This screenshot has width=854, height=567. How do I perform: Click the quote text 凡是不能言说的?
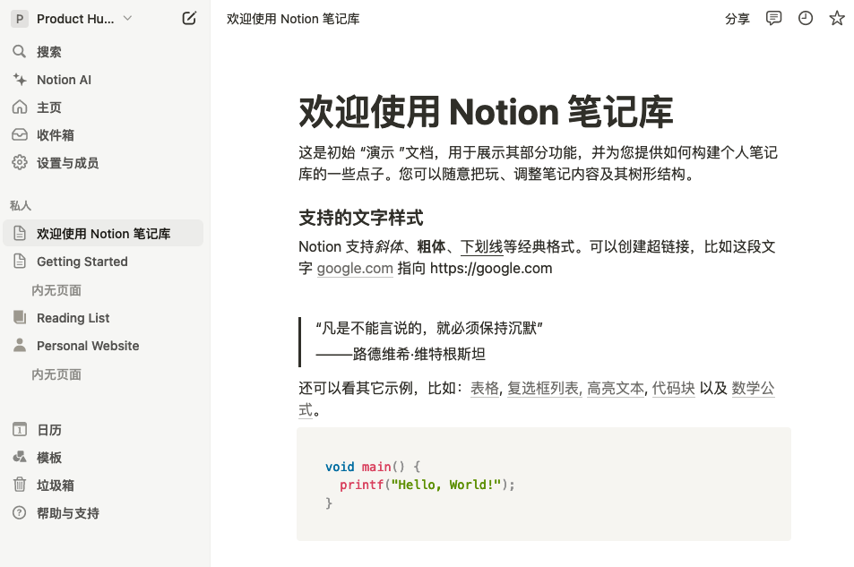(x=428, y=328)
